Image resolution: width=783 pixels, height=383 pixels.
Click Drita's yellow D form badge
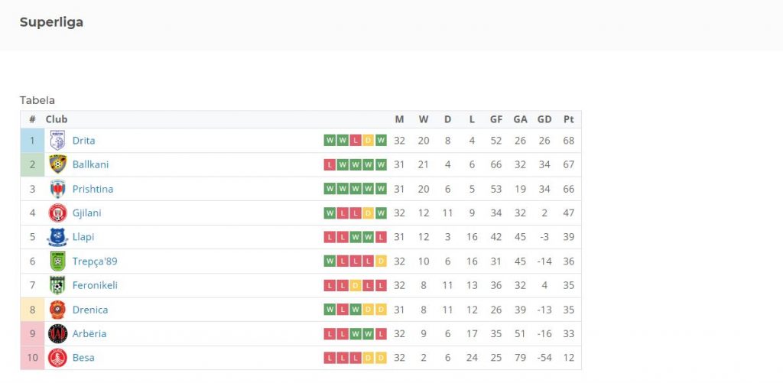click(368, 141)
